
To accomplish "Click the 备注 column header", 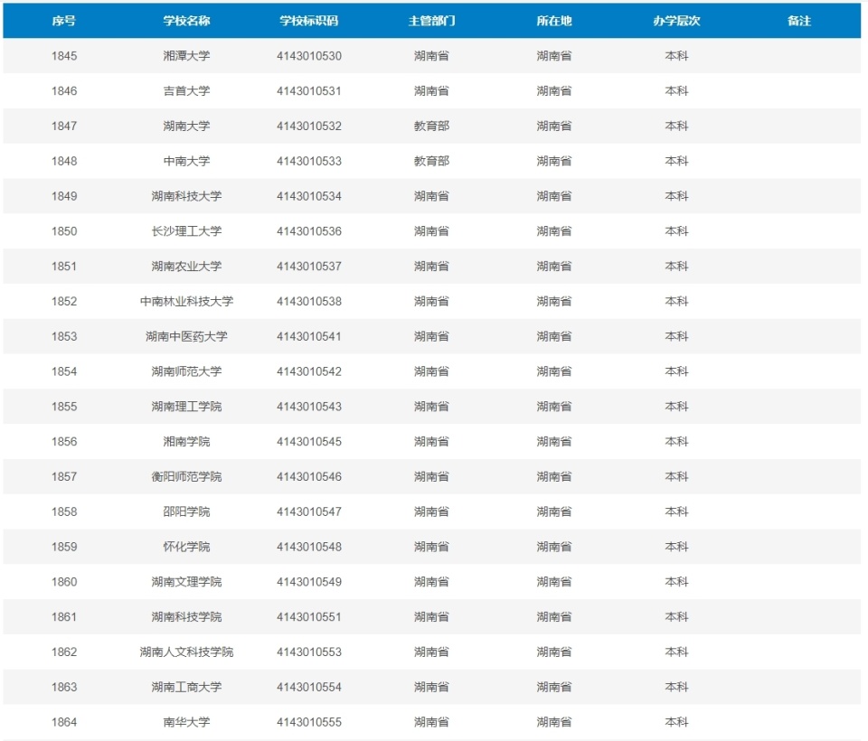I will [798, 21].
